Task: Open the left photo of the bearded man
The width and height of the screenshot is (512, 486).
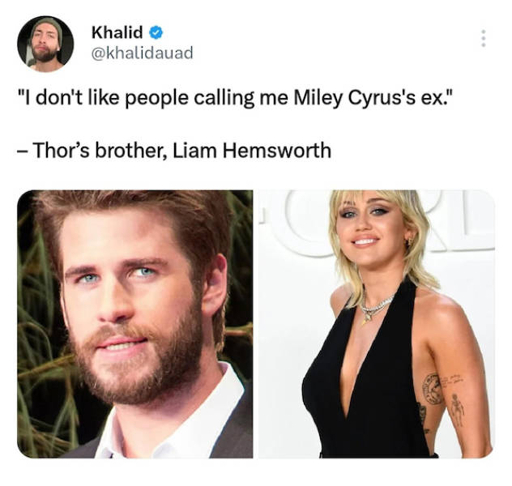Action: [x=134, y=324]
